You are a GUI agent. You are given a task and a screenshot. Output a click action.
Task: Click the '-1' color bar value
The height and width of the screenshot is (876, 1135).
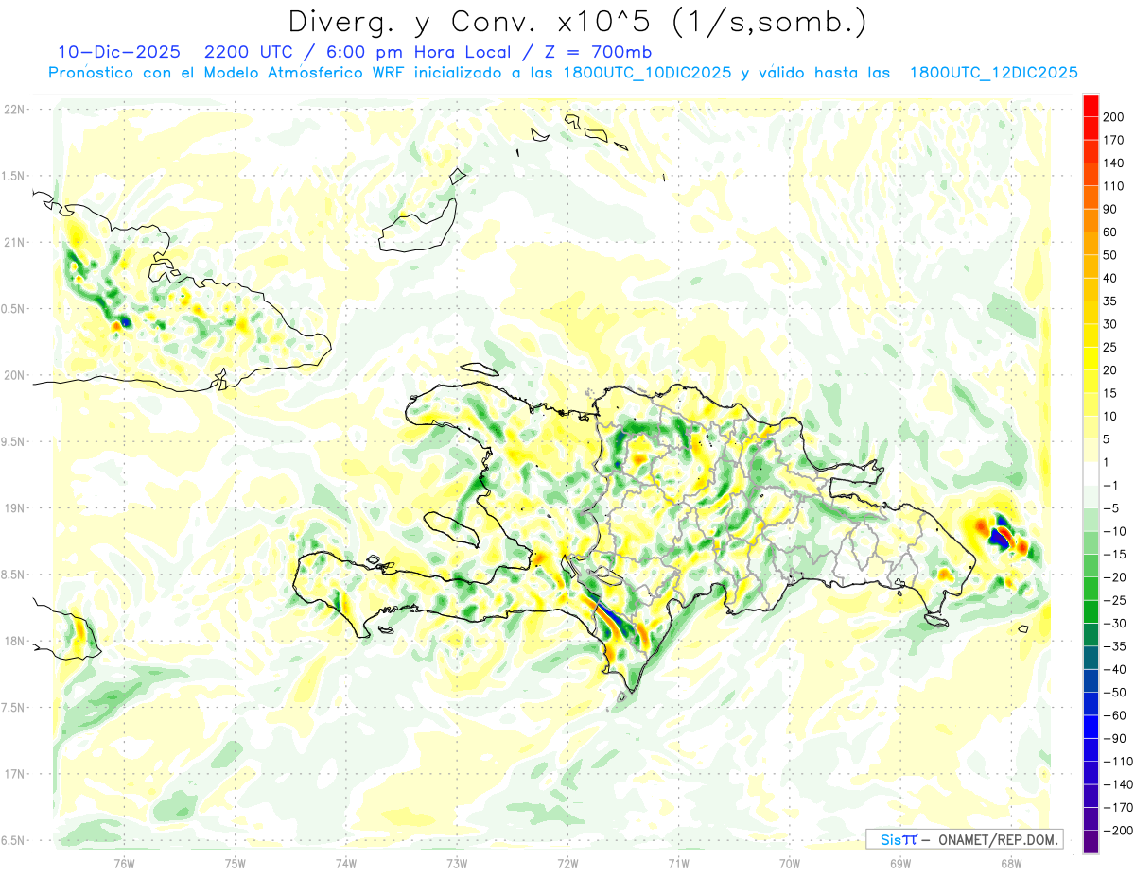coord(1112,486)
